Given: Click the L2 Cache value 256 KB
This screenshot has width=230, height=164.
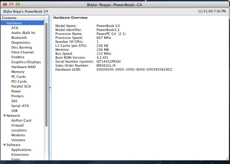Looking at the screenshot, I should point(102,46).
